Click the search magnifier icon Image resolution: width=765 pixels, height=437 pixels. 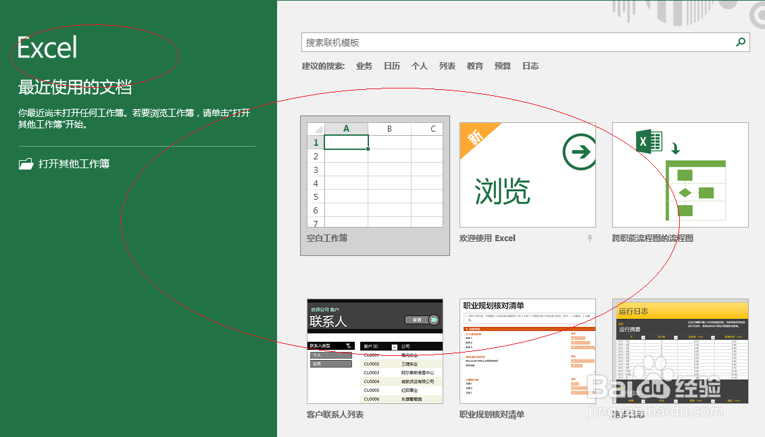click(741, 43)
